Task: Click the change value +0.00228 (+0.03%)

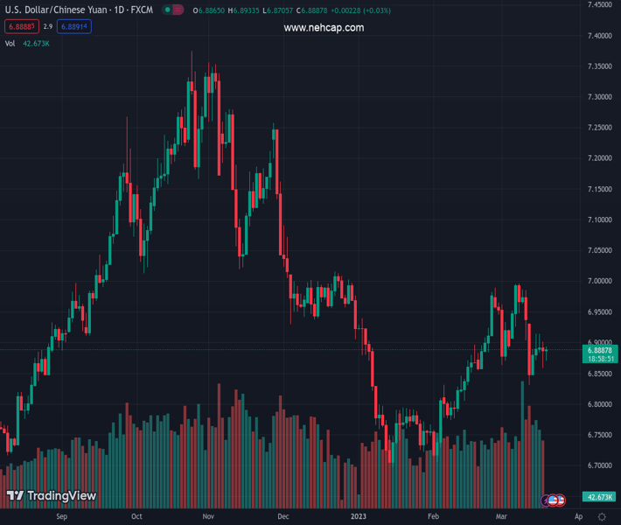Action: coord(361,10)
